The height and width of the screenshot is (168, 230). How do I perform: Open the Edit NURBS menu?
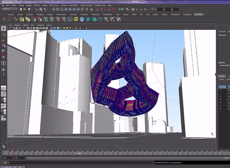pyautogui.click(x=74, y=5)
